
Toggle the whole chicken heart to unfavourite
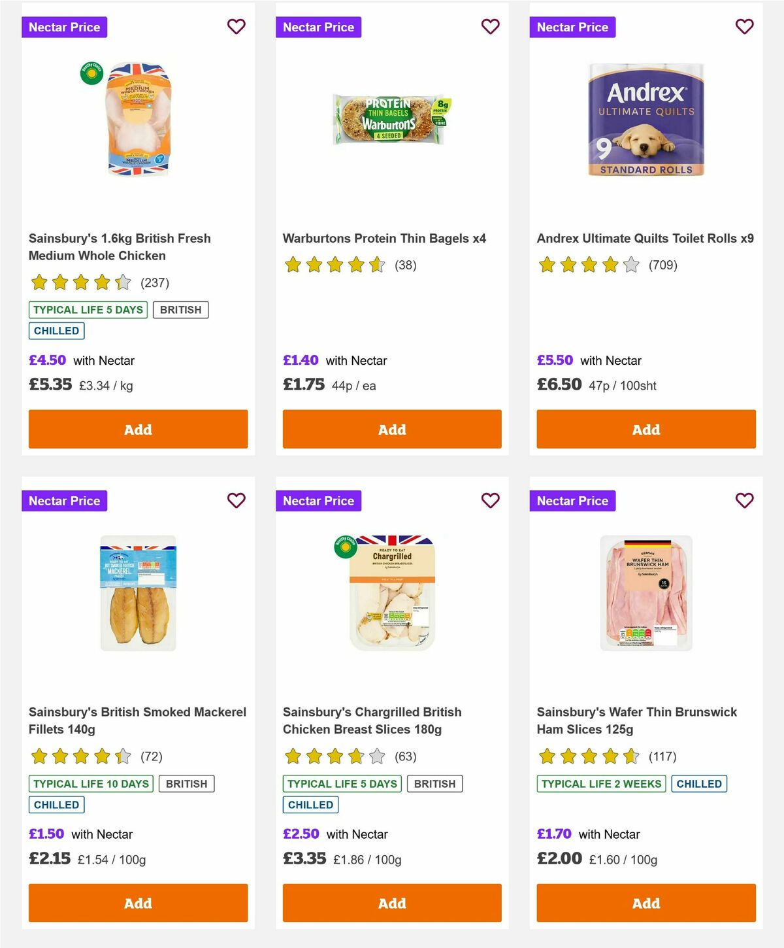(237, 26)
